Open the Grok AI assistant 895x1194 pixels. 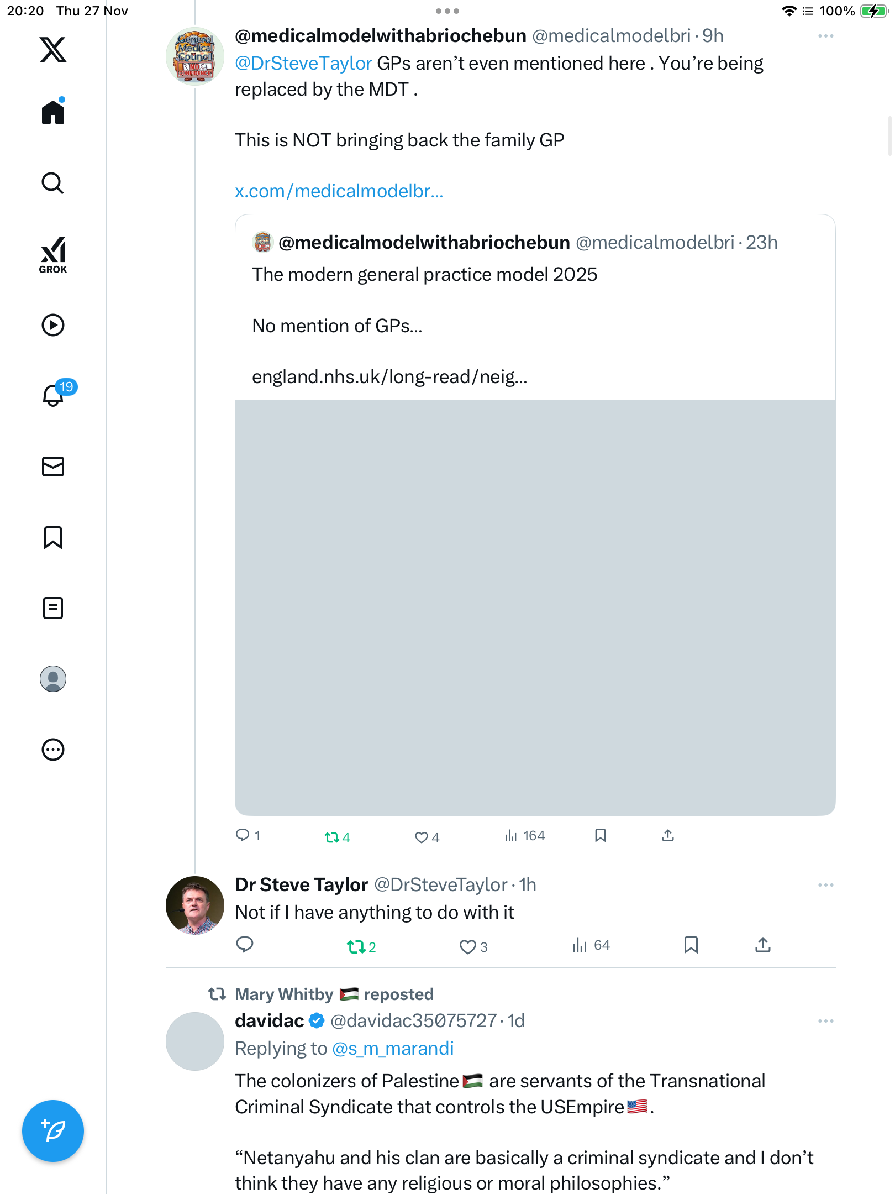coord(53,255)
